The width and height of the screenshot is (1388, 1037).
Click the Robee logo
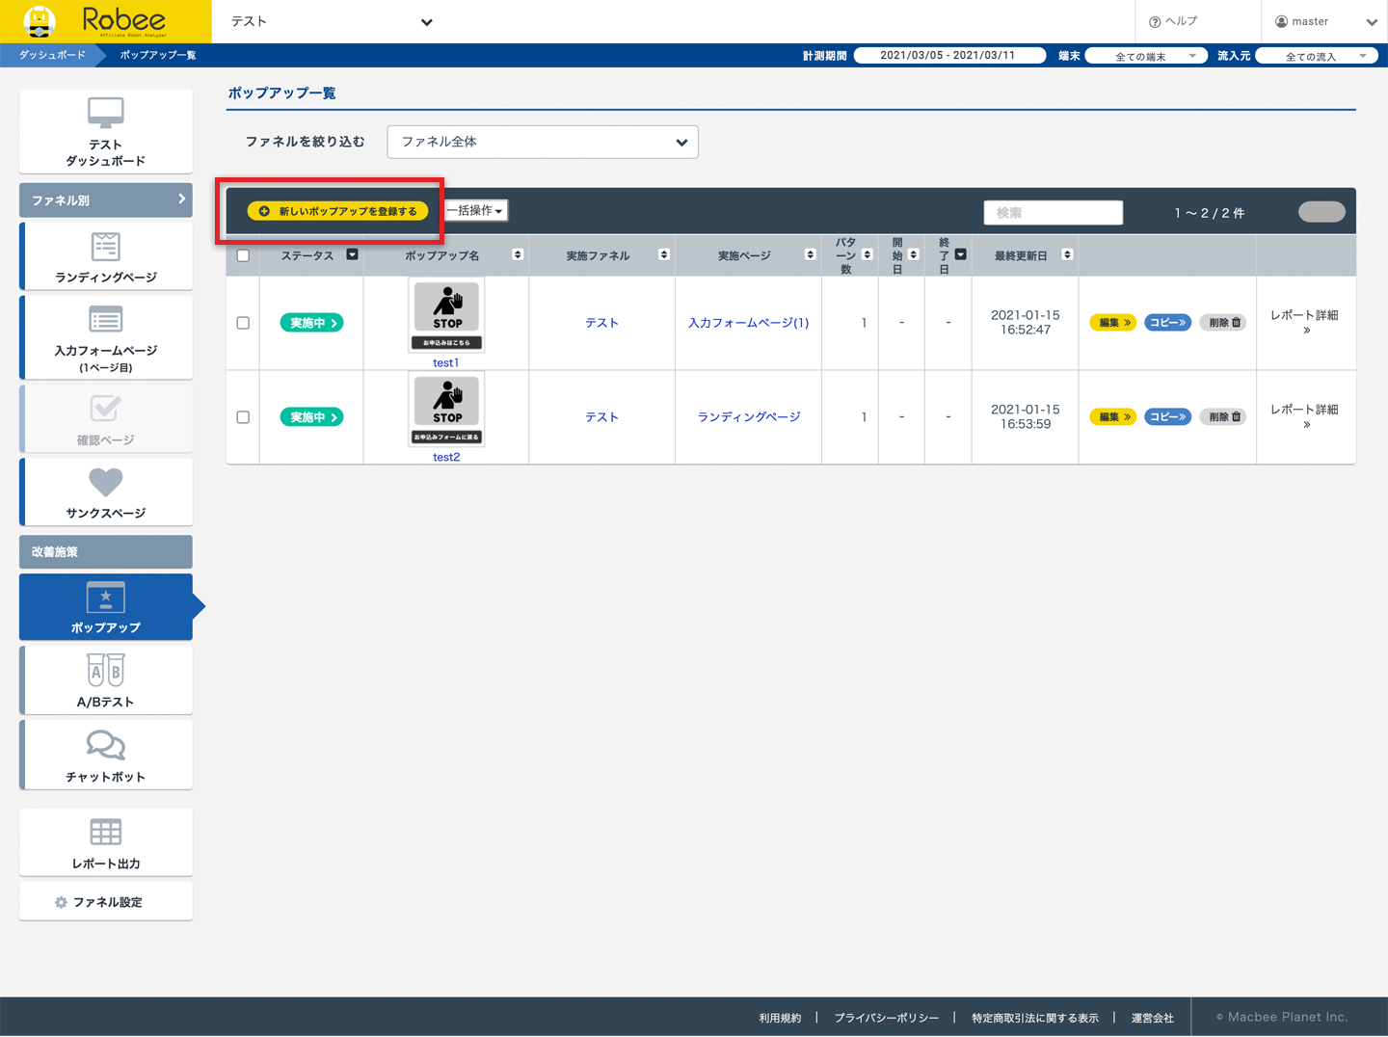[x=105, y=21]
